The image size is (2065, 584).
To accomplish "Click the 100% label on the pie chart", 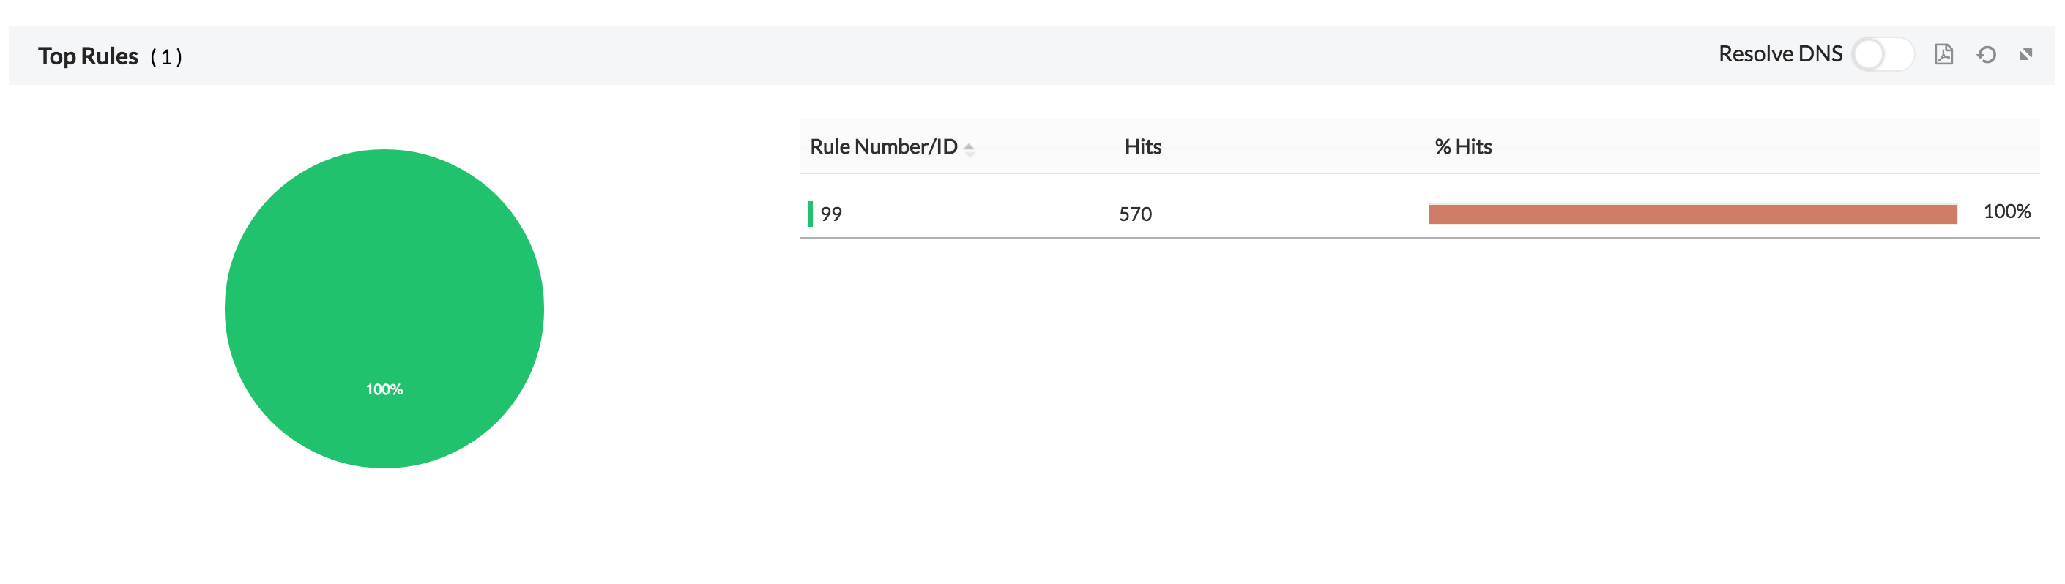I will pos(384,389).
